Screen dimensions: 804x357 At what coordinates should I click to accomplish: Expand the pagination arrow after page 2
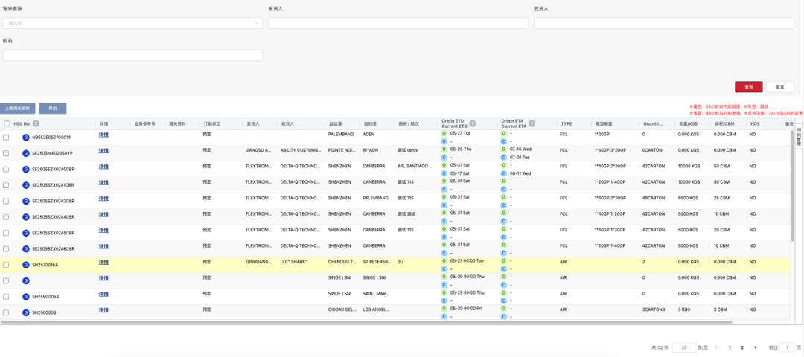click(755, 347)
